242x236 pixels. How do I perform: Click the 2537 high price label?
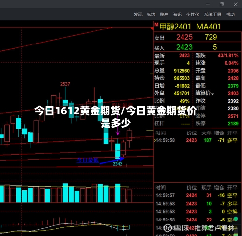[65, 84]
